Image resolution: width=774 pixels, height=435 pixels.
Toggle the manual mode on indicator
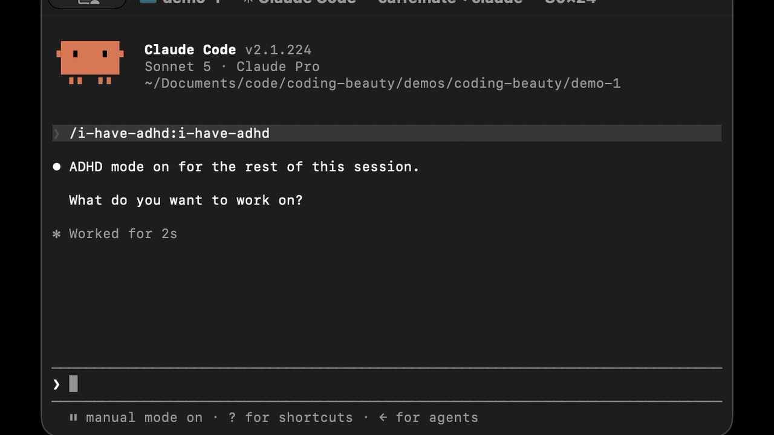click(x=144, y=417)
